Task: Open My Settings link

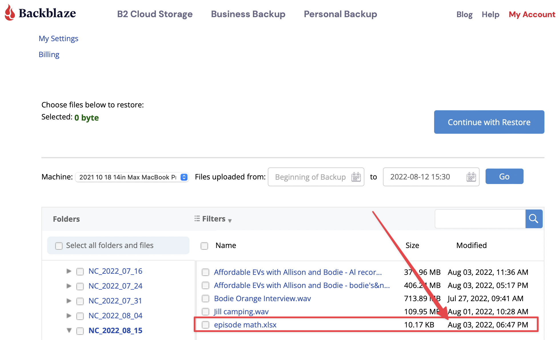Action: (58, 39)
